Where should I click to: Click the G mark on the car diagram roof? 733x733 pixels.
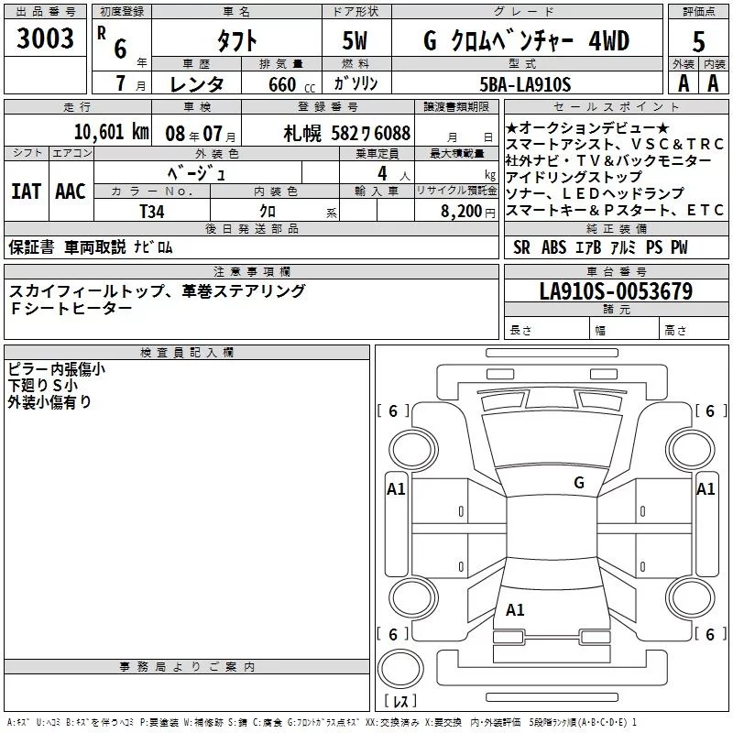(578, 482)
